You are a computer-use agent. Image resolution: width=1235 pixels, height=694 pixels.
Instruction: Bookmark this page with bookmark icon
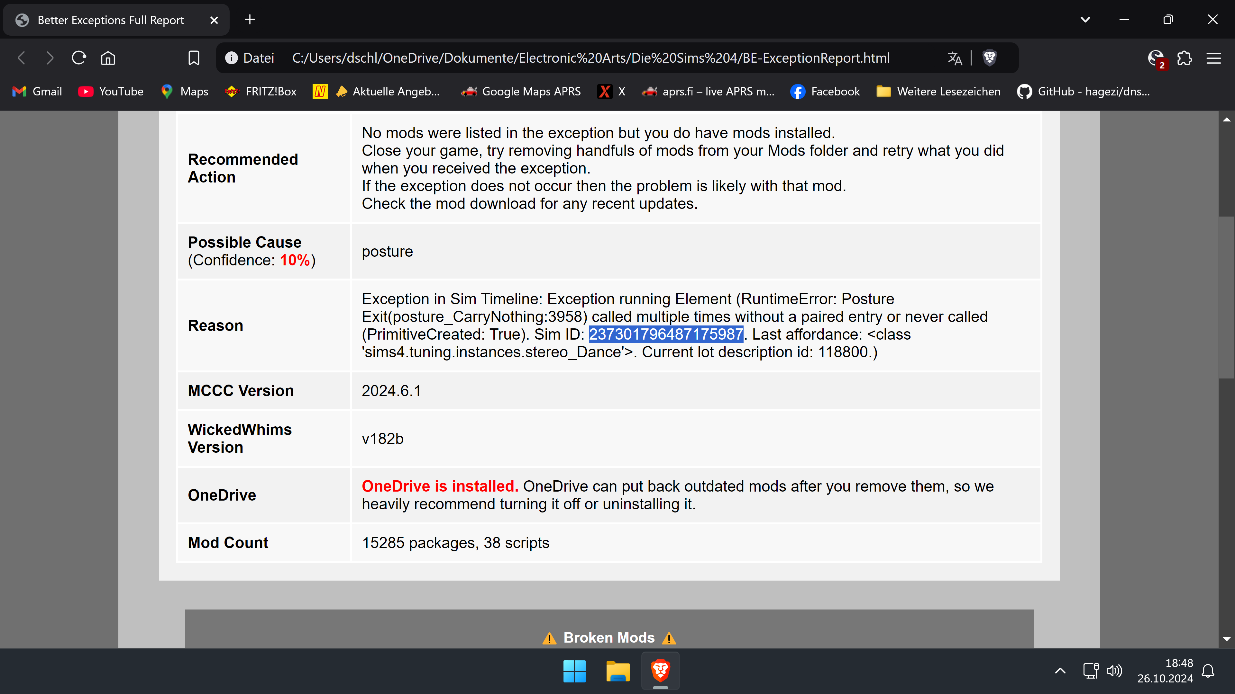194,58
